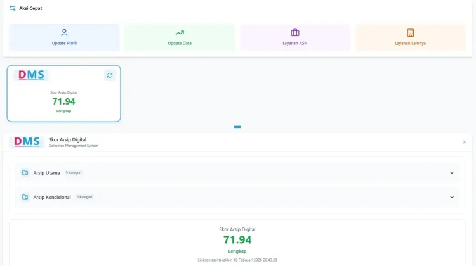The height and width of the screenshot is (266, 476).
Task: Click the 9 Kategori badge
Action: pos(74,173)
